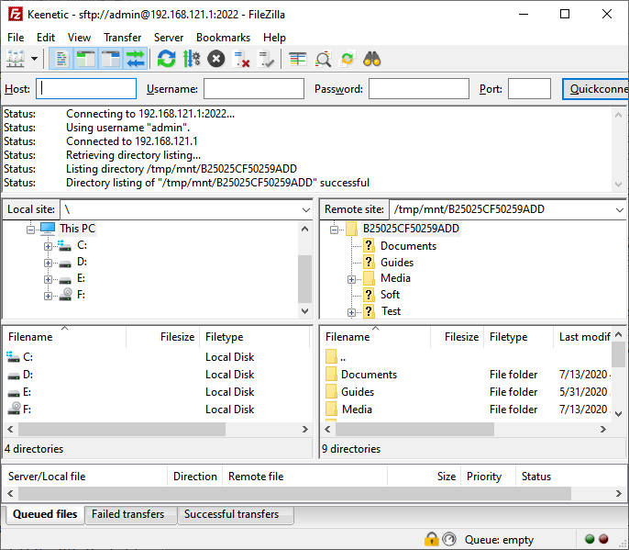Open the Help menu
629x550 pixels.
(274, 38)
